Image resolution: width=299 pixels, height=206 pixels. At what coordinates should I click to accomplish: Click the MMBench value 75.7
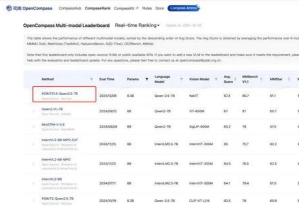click(245, 144)
